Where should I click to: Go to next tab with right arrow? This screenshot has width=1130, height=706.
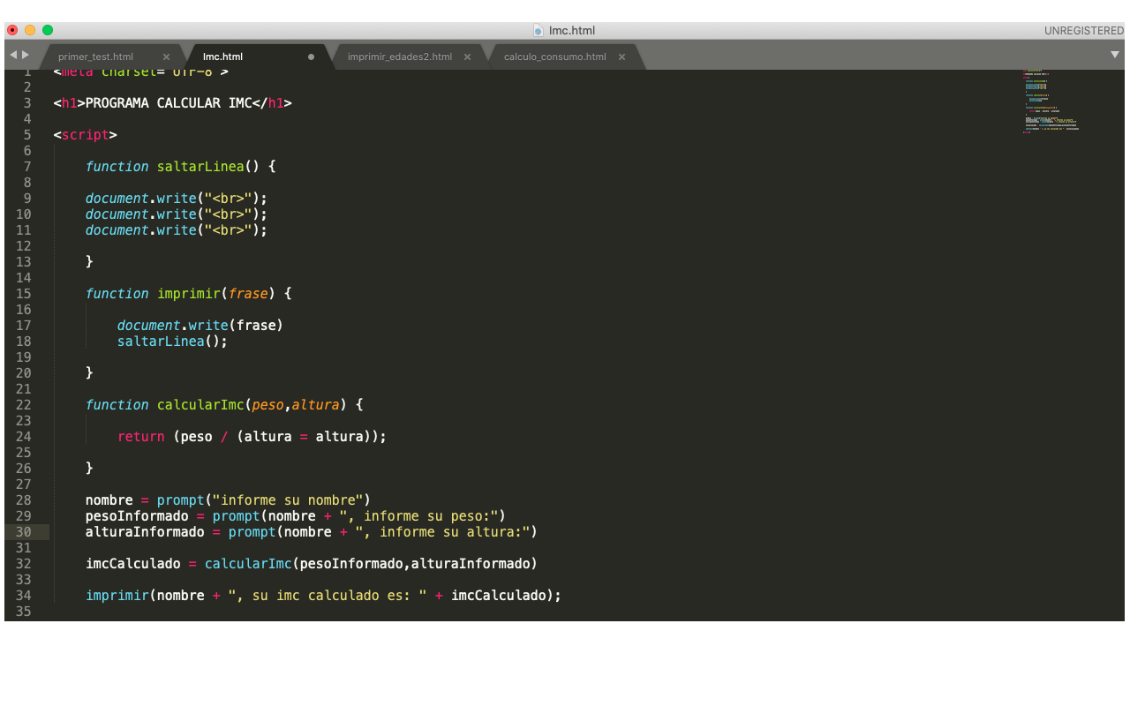point(26,55)
